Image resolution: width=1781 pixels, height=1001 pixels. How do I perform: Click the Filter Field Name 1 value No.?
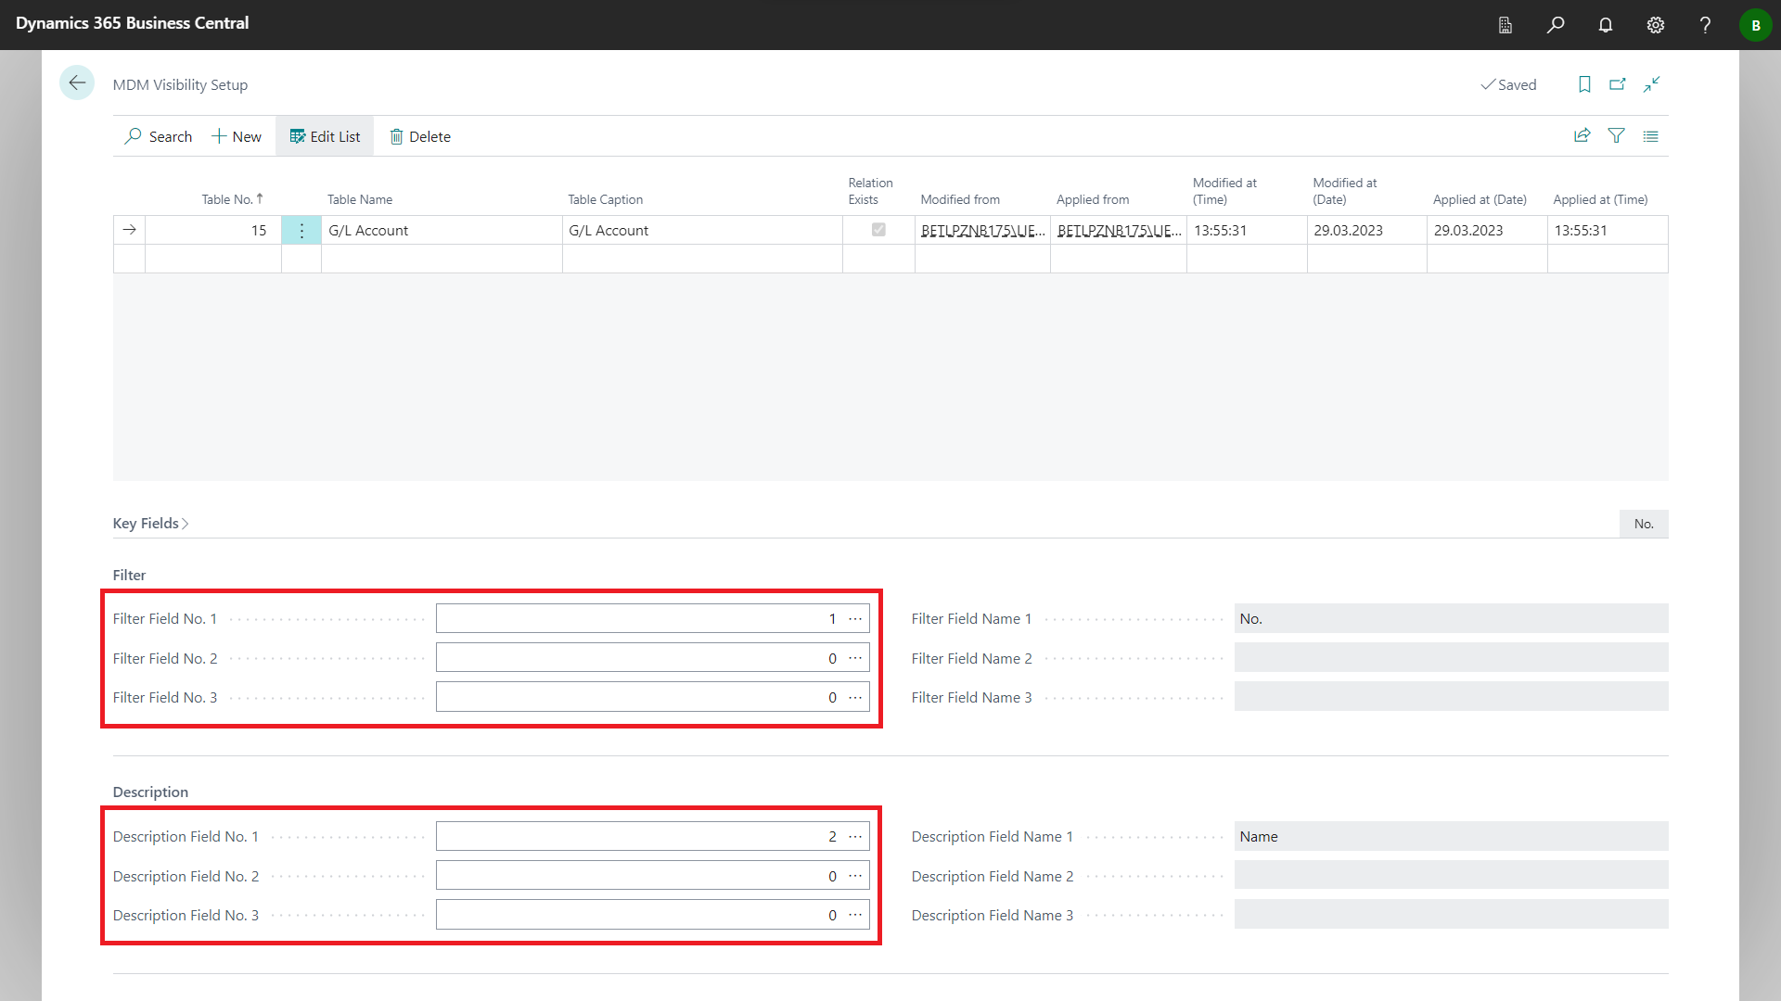pos(1451,619)
